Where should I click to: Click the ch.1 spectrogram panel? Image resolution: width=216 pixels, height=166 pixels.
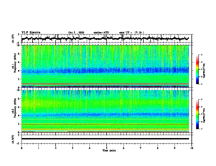[x=105, y=66]
